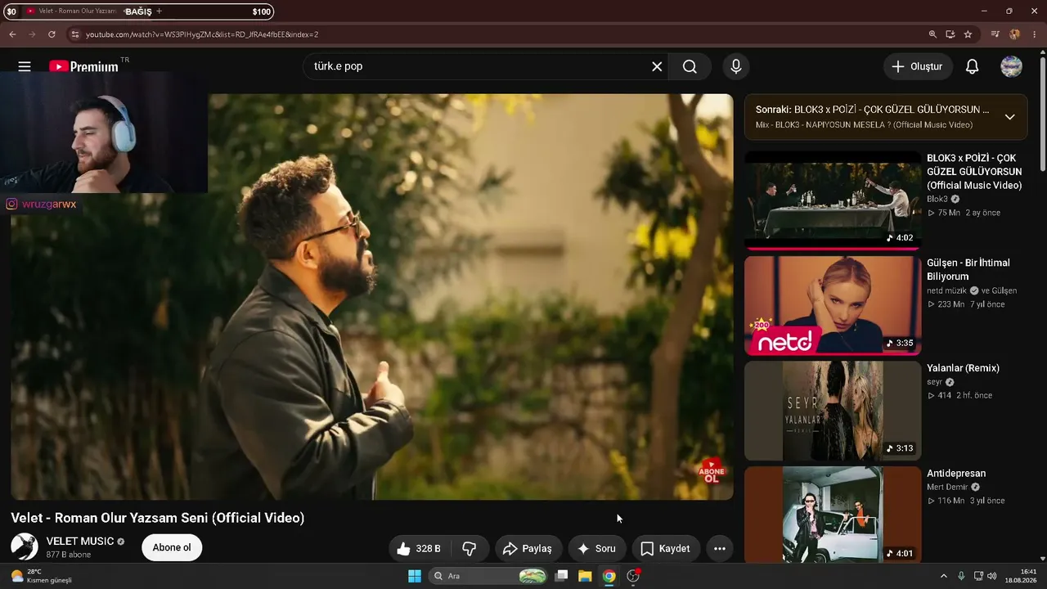1047x589 pixels.
Task: Go forward with the browser forward arrow
Action: pos(32,34)
